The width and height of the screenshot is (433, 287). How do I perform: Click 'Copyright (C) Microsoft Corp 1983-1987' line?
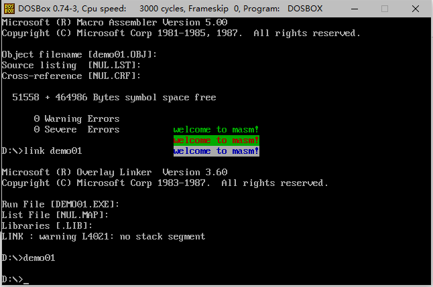(x=165, y=183)
